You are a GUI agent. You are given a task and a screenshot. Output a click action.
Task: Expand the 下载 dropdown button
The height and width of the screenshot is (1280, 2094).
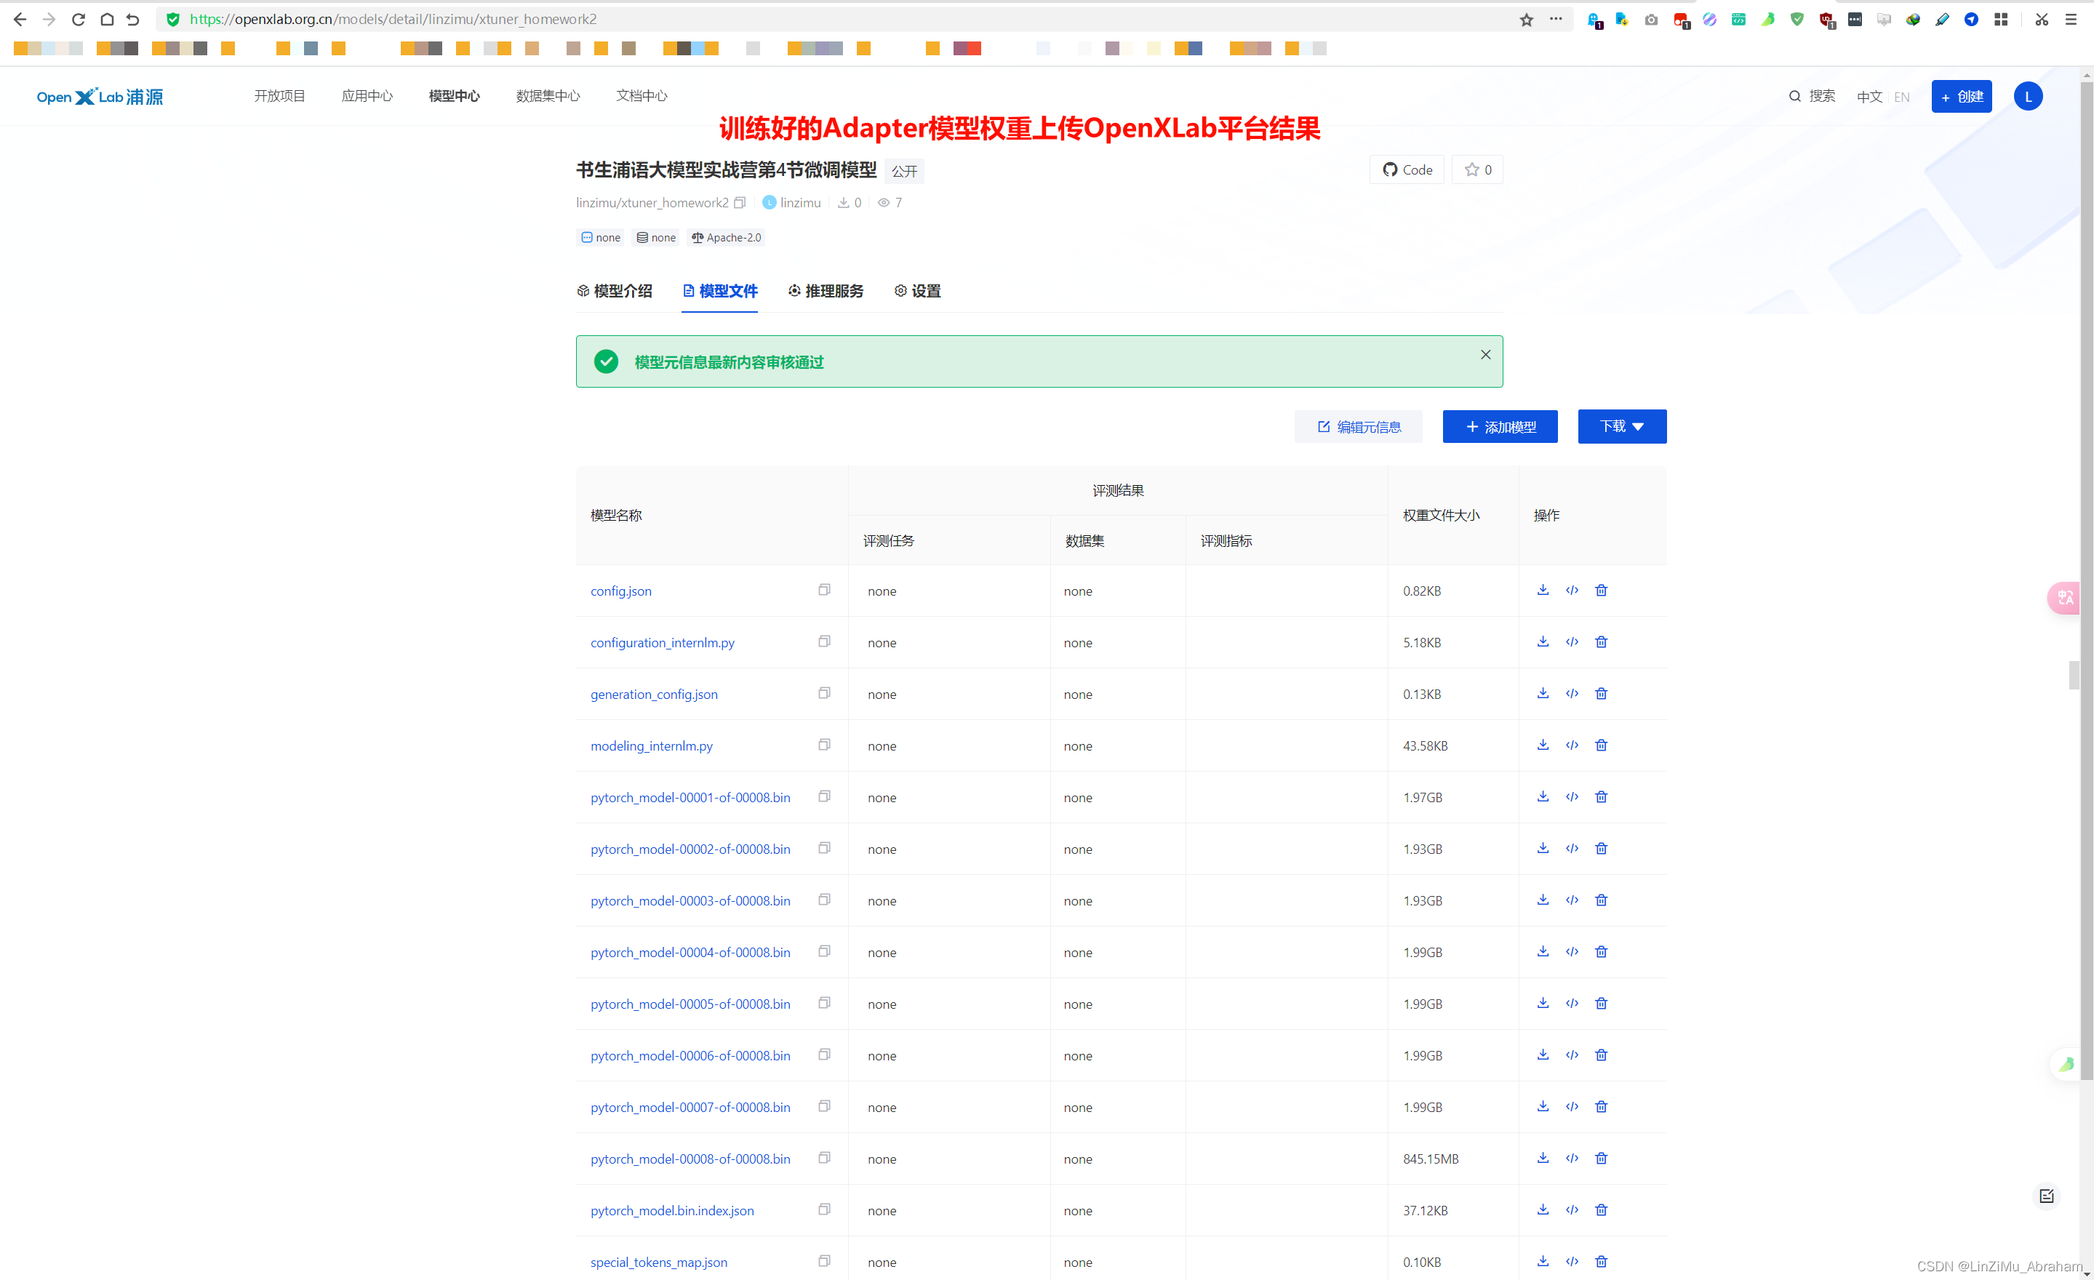click(1621, 425)
